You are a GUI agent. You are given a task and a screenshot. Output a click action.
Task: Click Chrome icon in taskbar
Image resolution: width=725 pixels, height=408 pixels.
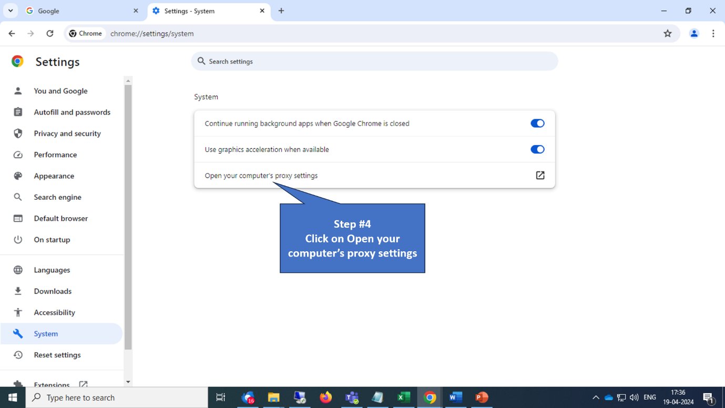[x=430, y=397]
